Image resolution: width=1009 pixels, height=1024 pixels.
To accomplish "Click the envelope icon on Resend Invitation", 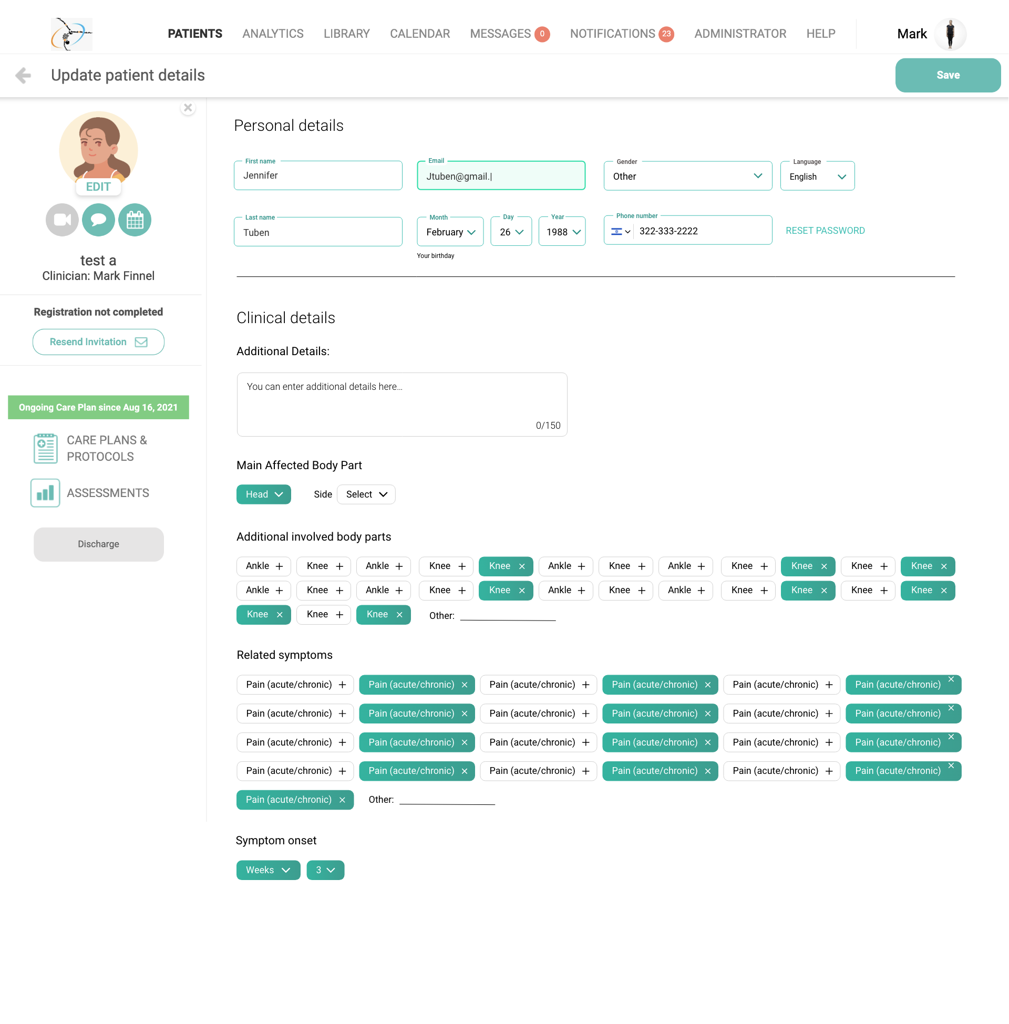I will pyautogui.click(x=141, y=342).
